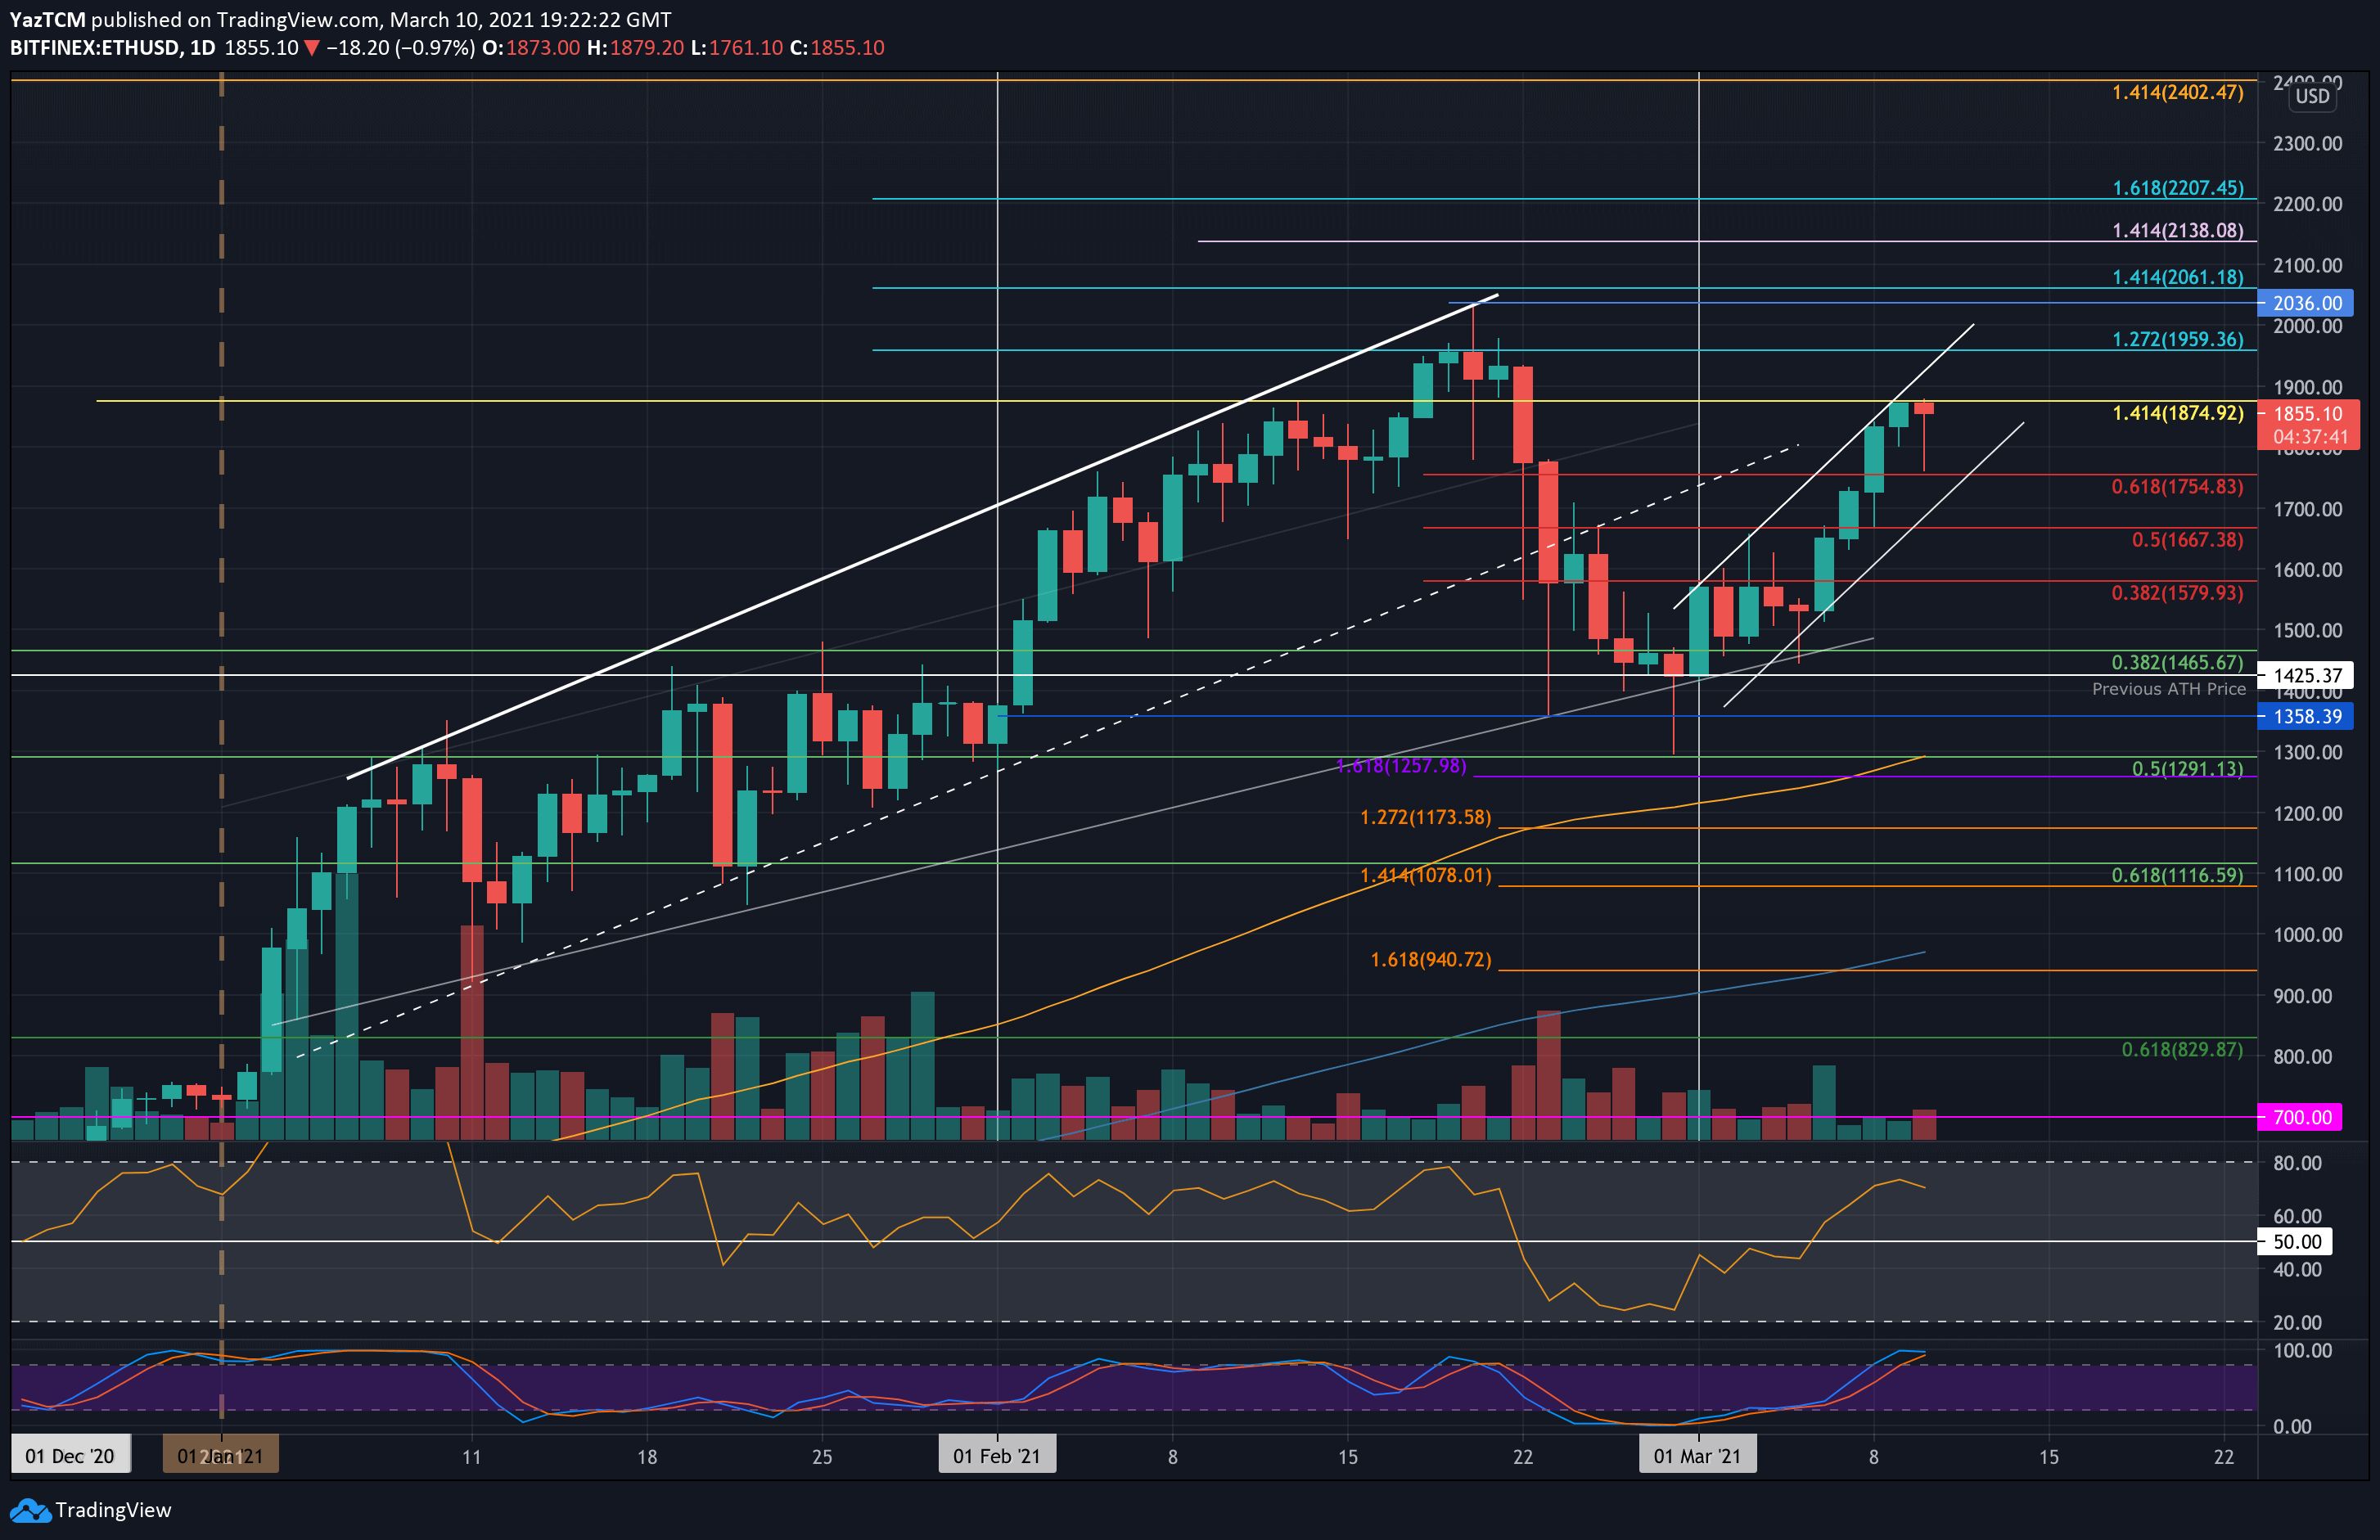Select the 1425.37 previous ATH price label
The height and width of the screenshot is (1540, 2380).
tap(2306, 676)
